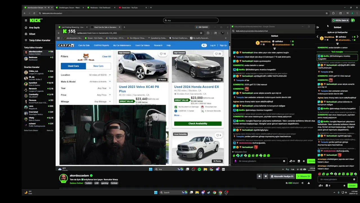
Task: Open File Explorer on the taskbar
Action: (x=197, y=193)
